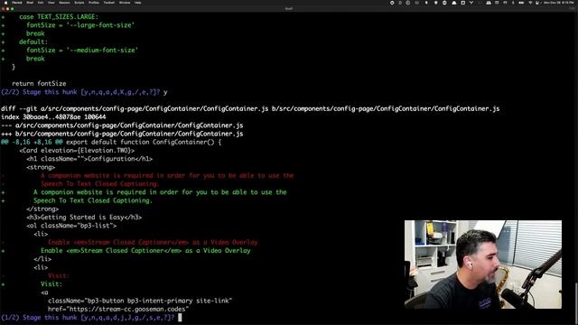This screenshot has width=578, height=325.
Task: Click the cursor at the '(1/2) Stage this hunk' prompt
Action: 180,318
